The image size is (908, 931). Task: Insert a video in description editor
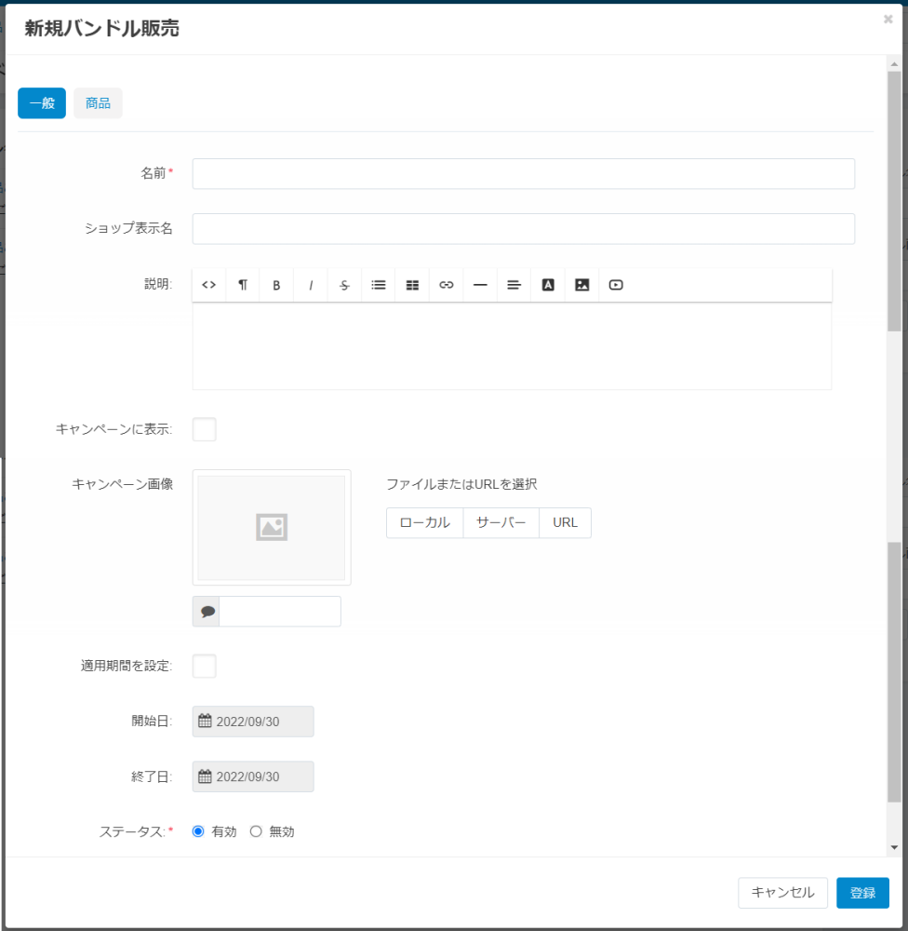(x=616, y=285)
